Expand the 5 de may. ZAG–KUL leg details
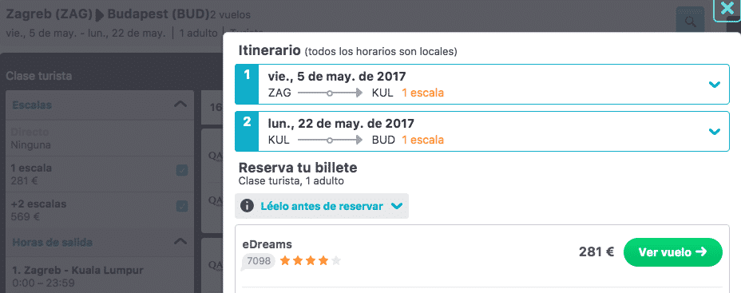741x293 pixels. 715,85
